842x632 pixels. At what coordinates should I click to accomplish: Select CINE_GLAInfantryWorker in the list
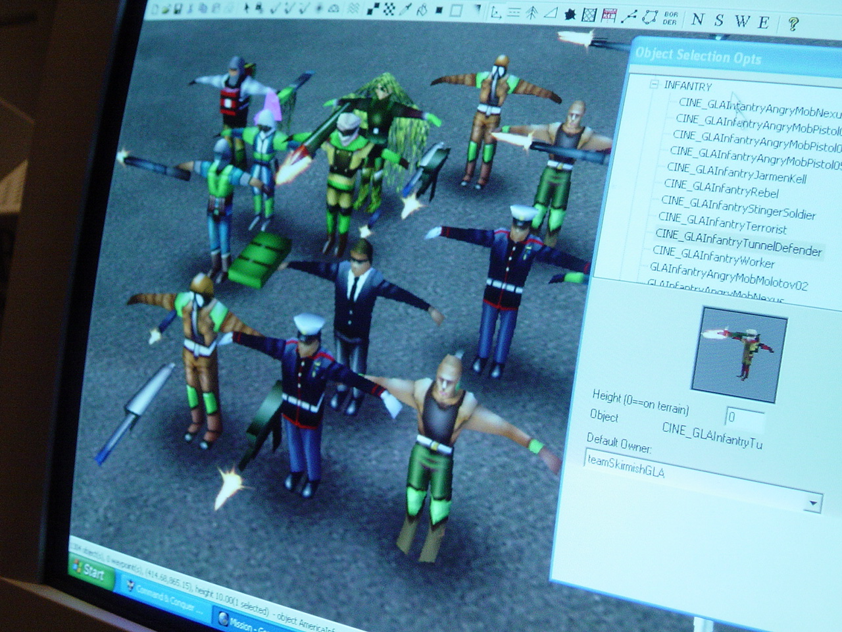714,257
